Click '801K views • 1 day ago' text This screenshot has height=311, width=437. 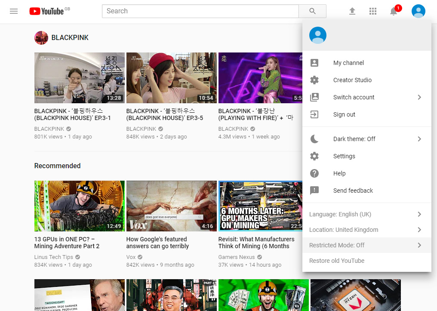click(63, 136)
